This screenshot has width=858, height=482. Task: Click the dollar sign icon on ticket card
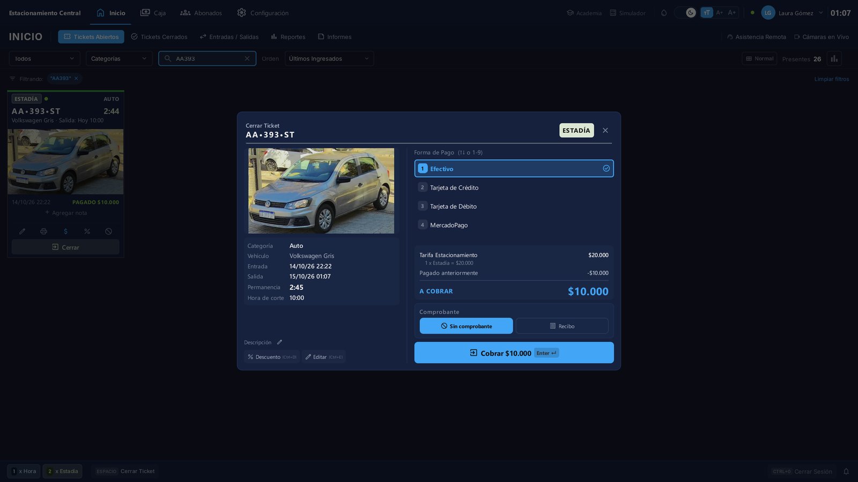click(65, 231)
